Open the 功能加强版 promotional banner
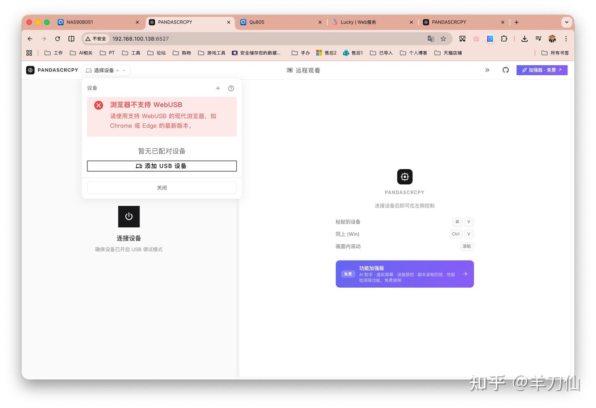Image resolution: width=596 pixels, height=408 pixels. (405, 274)
